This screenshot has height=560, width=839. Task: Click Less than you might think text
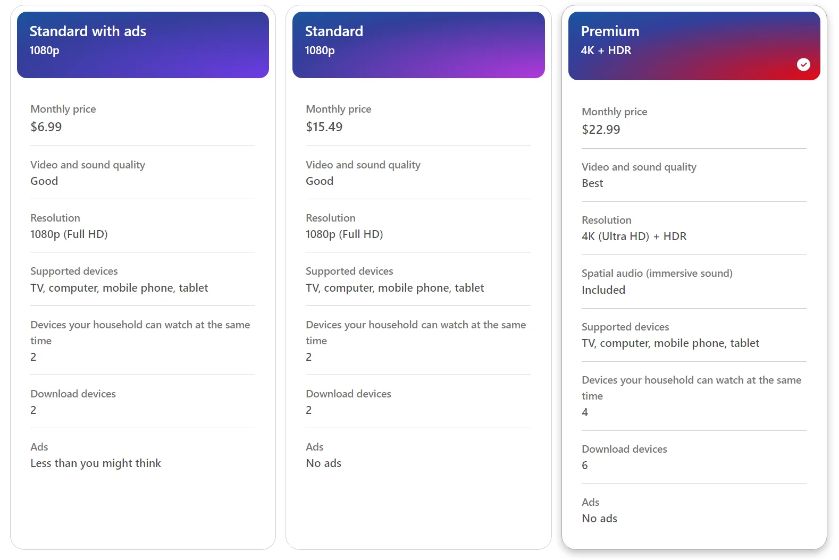tap(96, 463)
